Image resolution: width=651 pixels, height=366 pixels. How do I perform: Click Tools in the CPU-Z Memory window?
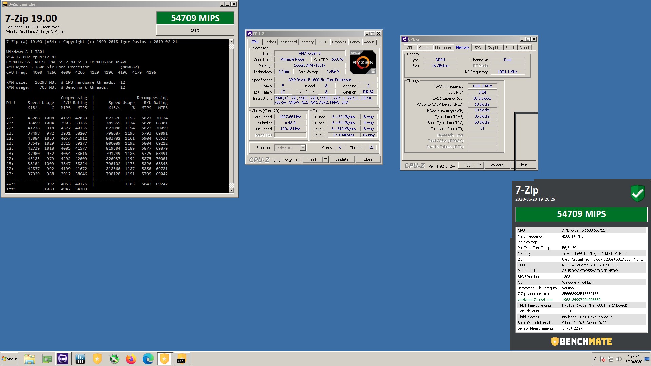[468, 165]
